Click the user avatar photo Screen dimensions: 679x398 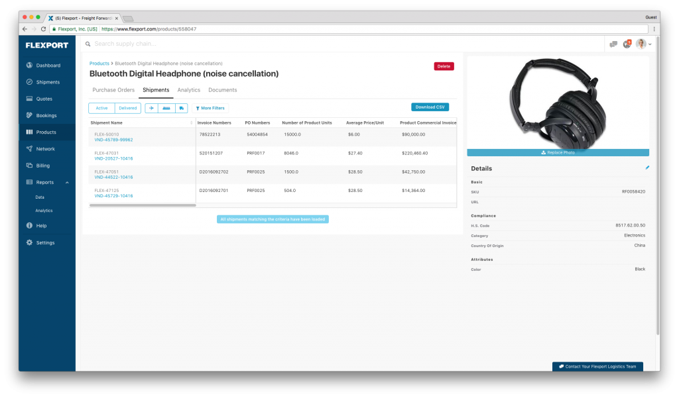641,44
